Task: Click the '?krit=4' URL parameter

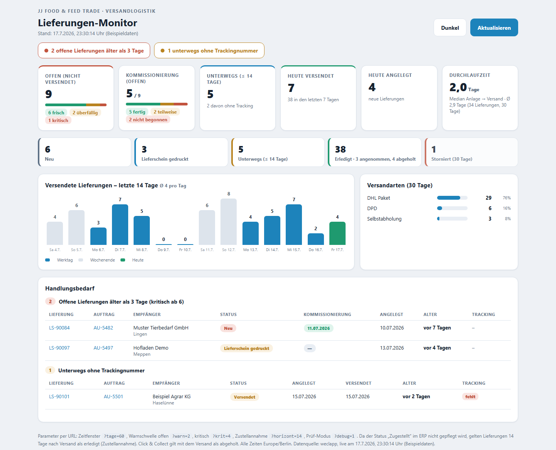Action: click(222, 436)
